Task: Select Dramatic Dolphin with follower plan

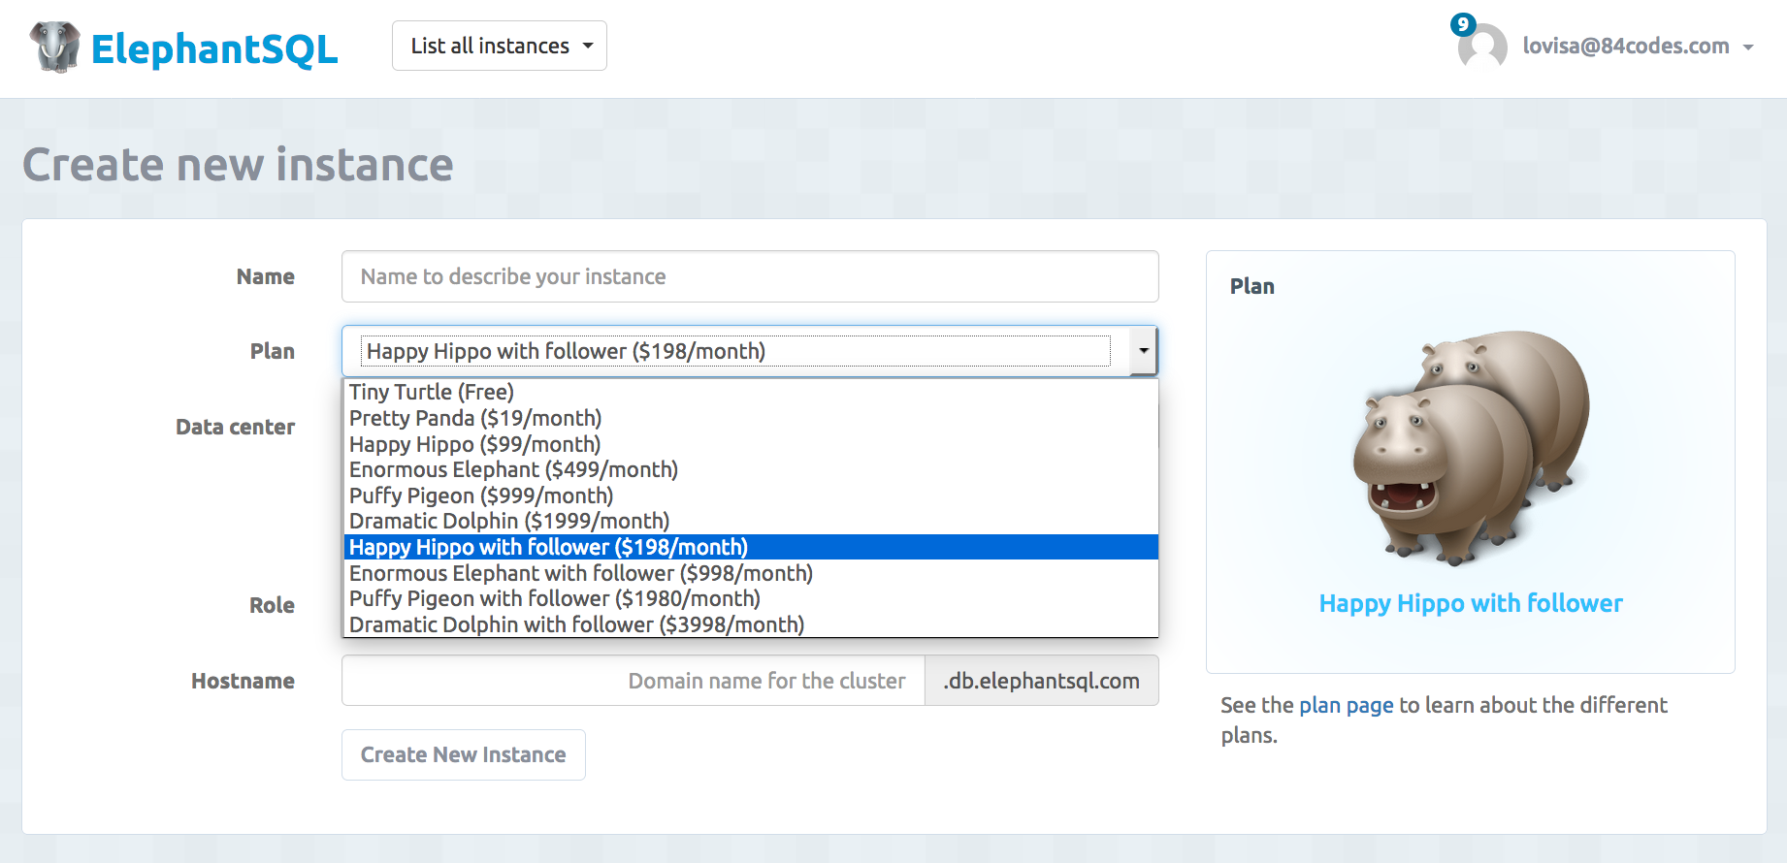Action: (576, 624)
